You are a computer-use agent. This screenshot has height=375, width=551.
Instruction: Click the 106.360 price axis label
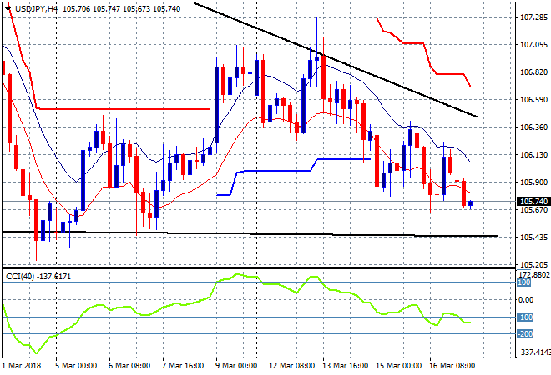pyautogui.click(x=533, y=127)
